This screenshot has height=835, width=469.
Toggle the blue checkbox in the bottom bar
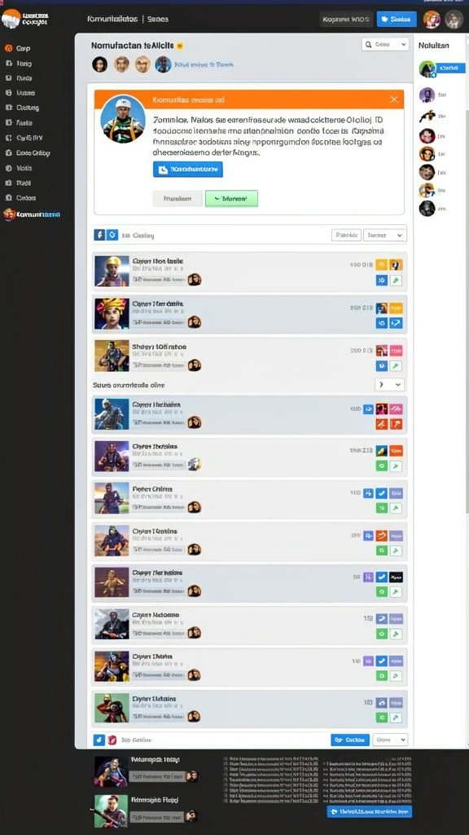[99, 740]
